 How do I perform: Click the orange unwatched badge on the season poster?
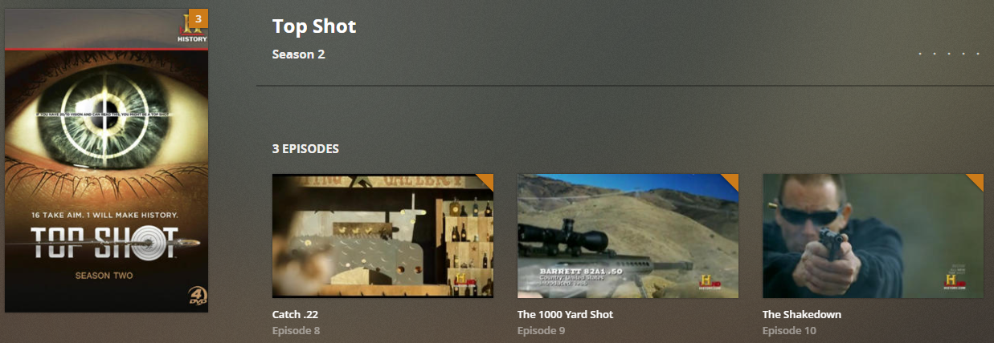coord(198,18)
